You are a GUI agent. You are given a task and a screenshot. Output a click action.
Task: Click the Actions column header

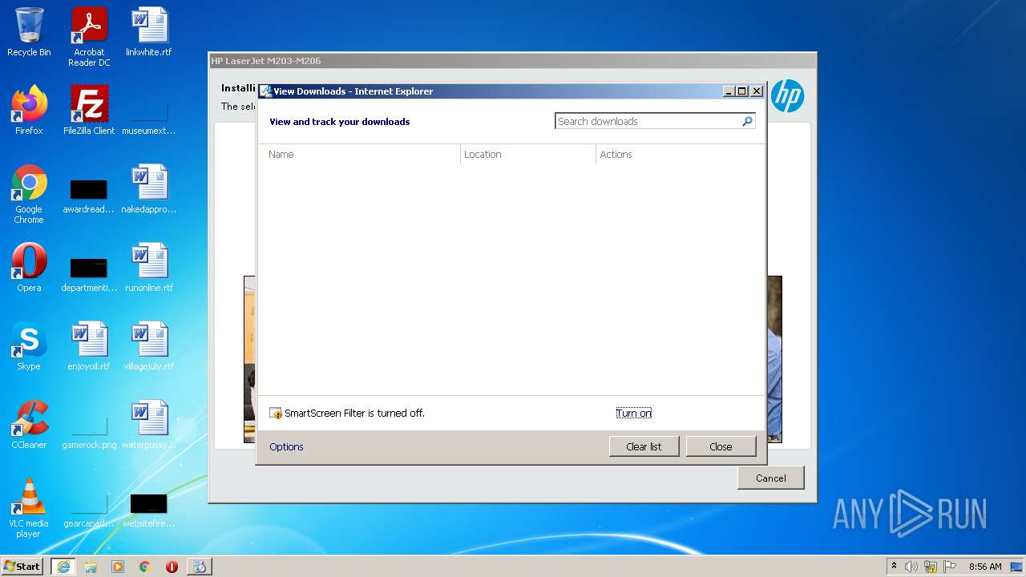680,154
